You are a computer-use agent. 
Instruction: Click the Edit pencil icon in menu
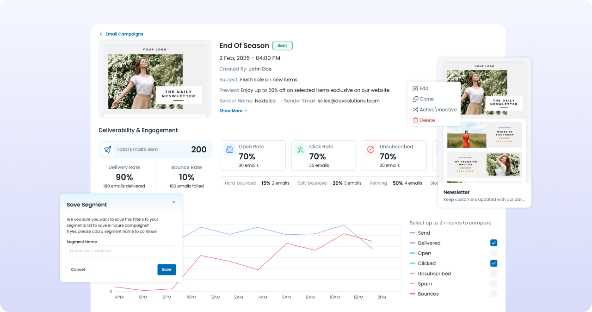[415, 88]
